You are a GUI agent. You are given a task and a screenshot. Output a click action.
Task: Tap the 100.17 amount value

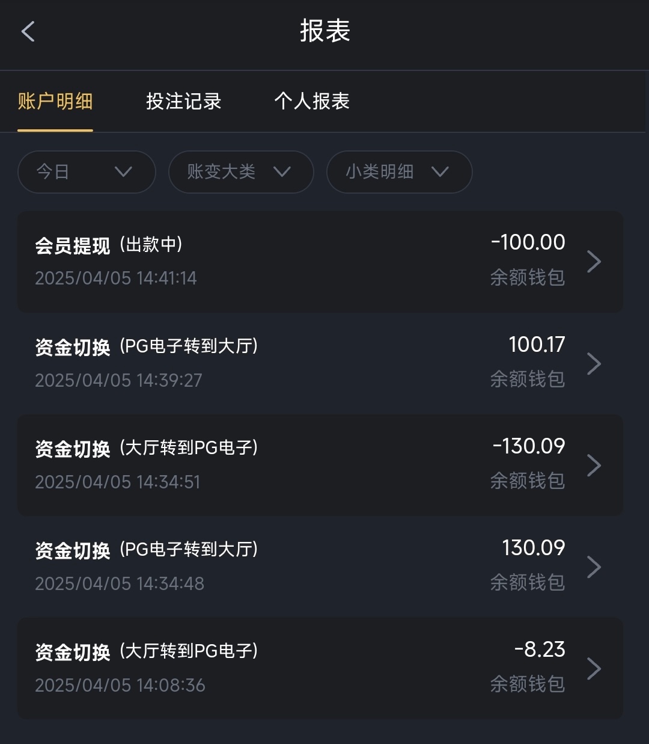click(x=537, y=345)
